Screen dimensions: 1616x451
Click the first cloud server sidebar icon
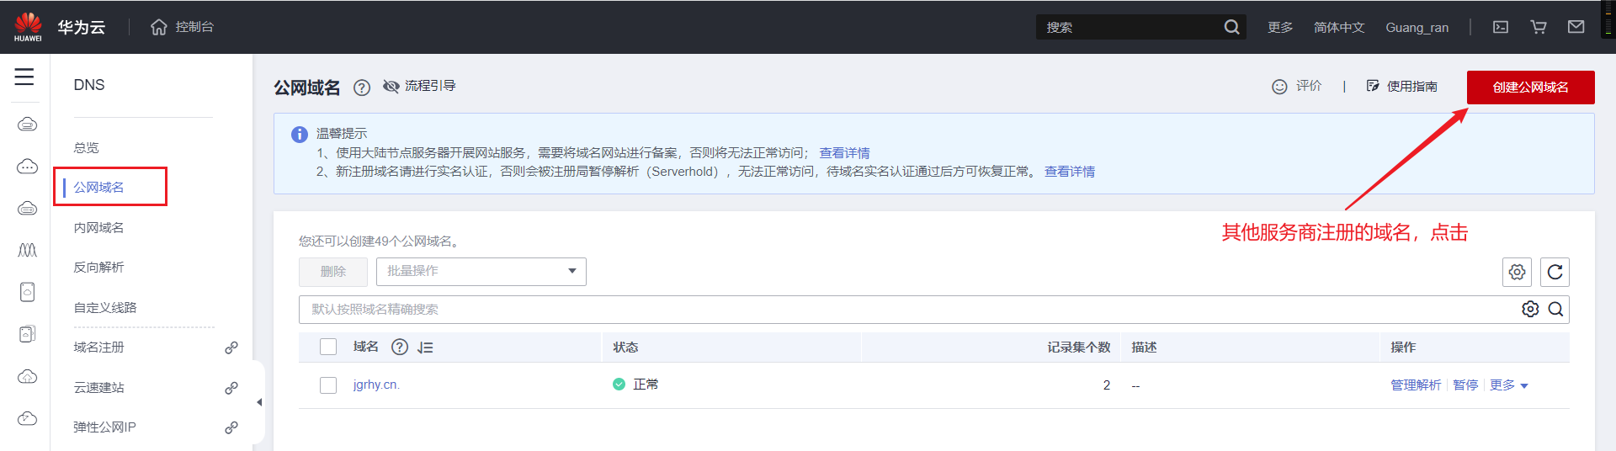27,125
